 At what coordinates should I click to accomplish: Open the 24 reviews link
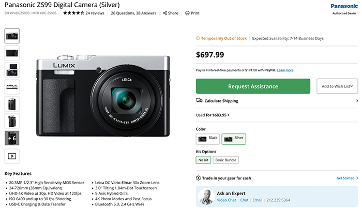pyautogui.click(x=95, y=12)
